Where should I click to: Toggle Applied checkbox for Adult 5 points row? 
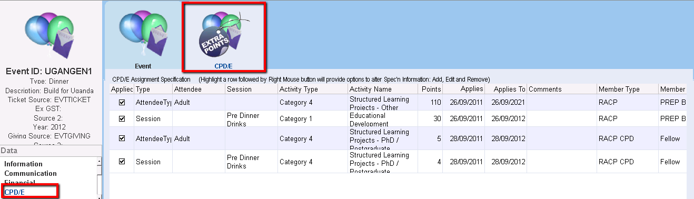tap(122, 138)
